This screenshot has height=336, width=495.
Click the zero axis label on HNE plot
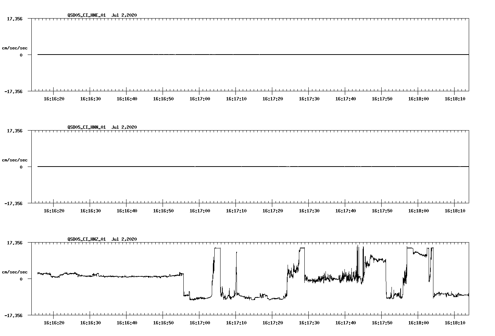pyautogui.click(x=21, y=55)
